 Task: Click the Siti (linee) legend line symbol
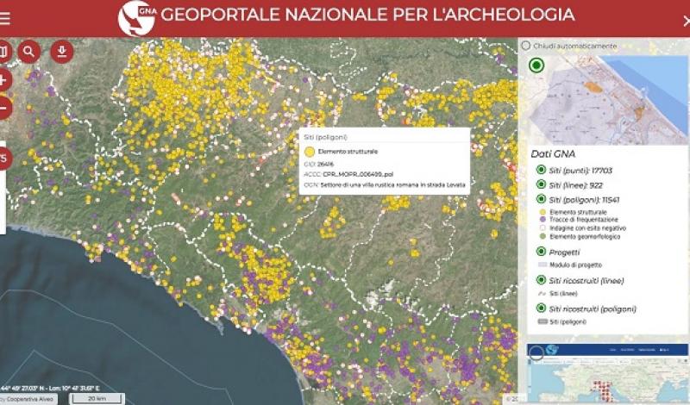coord(543,293)
